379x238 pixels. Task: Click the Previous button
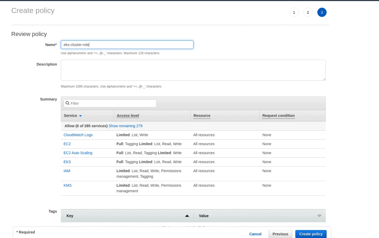point(280,234)
